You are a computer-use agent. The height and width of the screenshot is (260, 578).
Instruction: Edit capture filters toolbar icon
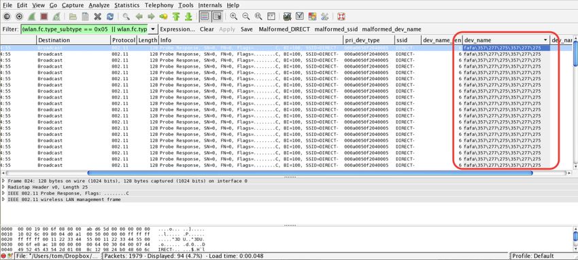point(287,16)
